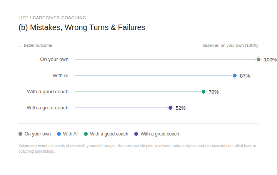Click the blue 'With AI' data dot
277x175 pixels.
(x=235, y=76)
